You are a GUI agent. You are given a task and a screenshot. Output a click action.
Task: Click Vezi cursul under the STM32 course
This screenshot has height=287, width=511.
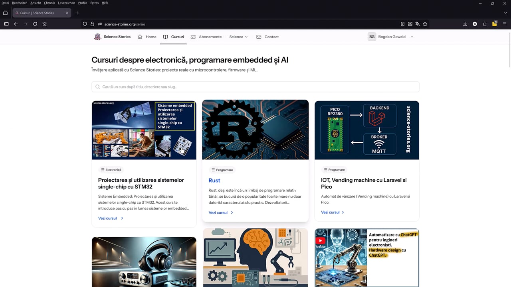[111, 218]
